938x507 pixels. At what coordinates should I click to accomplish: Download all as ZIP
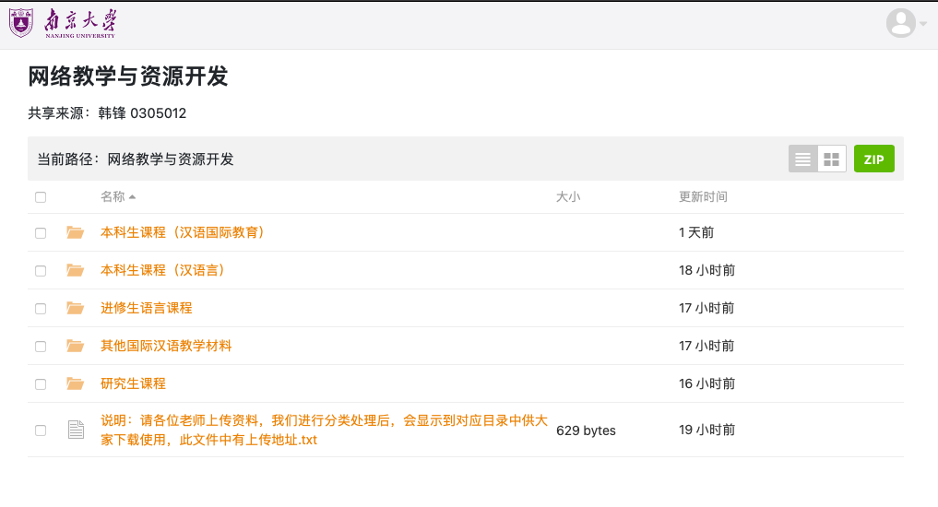tap(873, 159)
